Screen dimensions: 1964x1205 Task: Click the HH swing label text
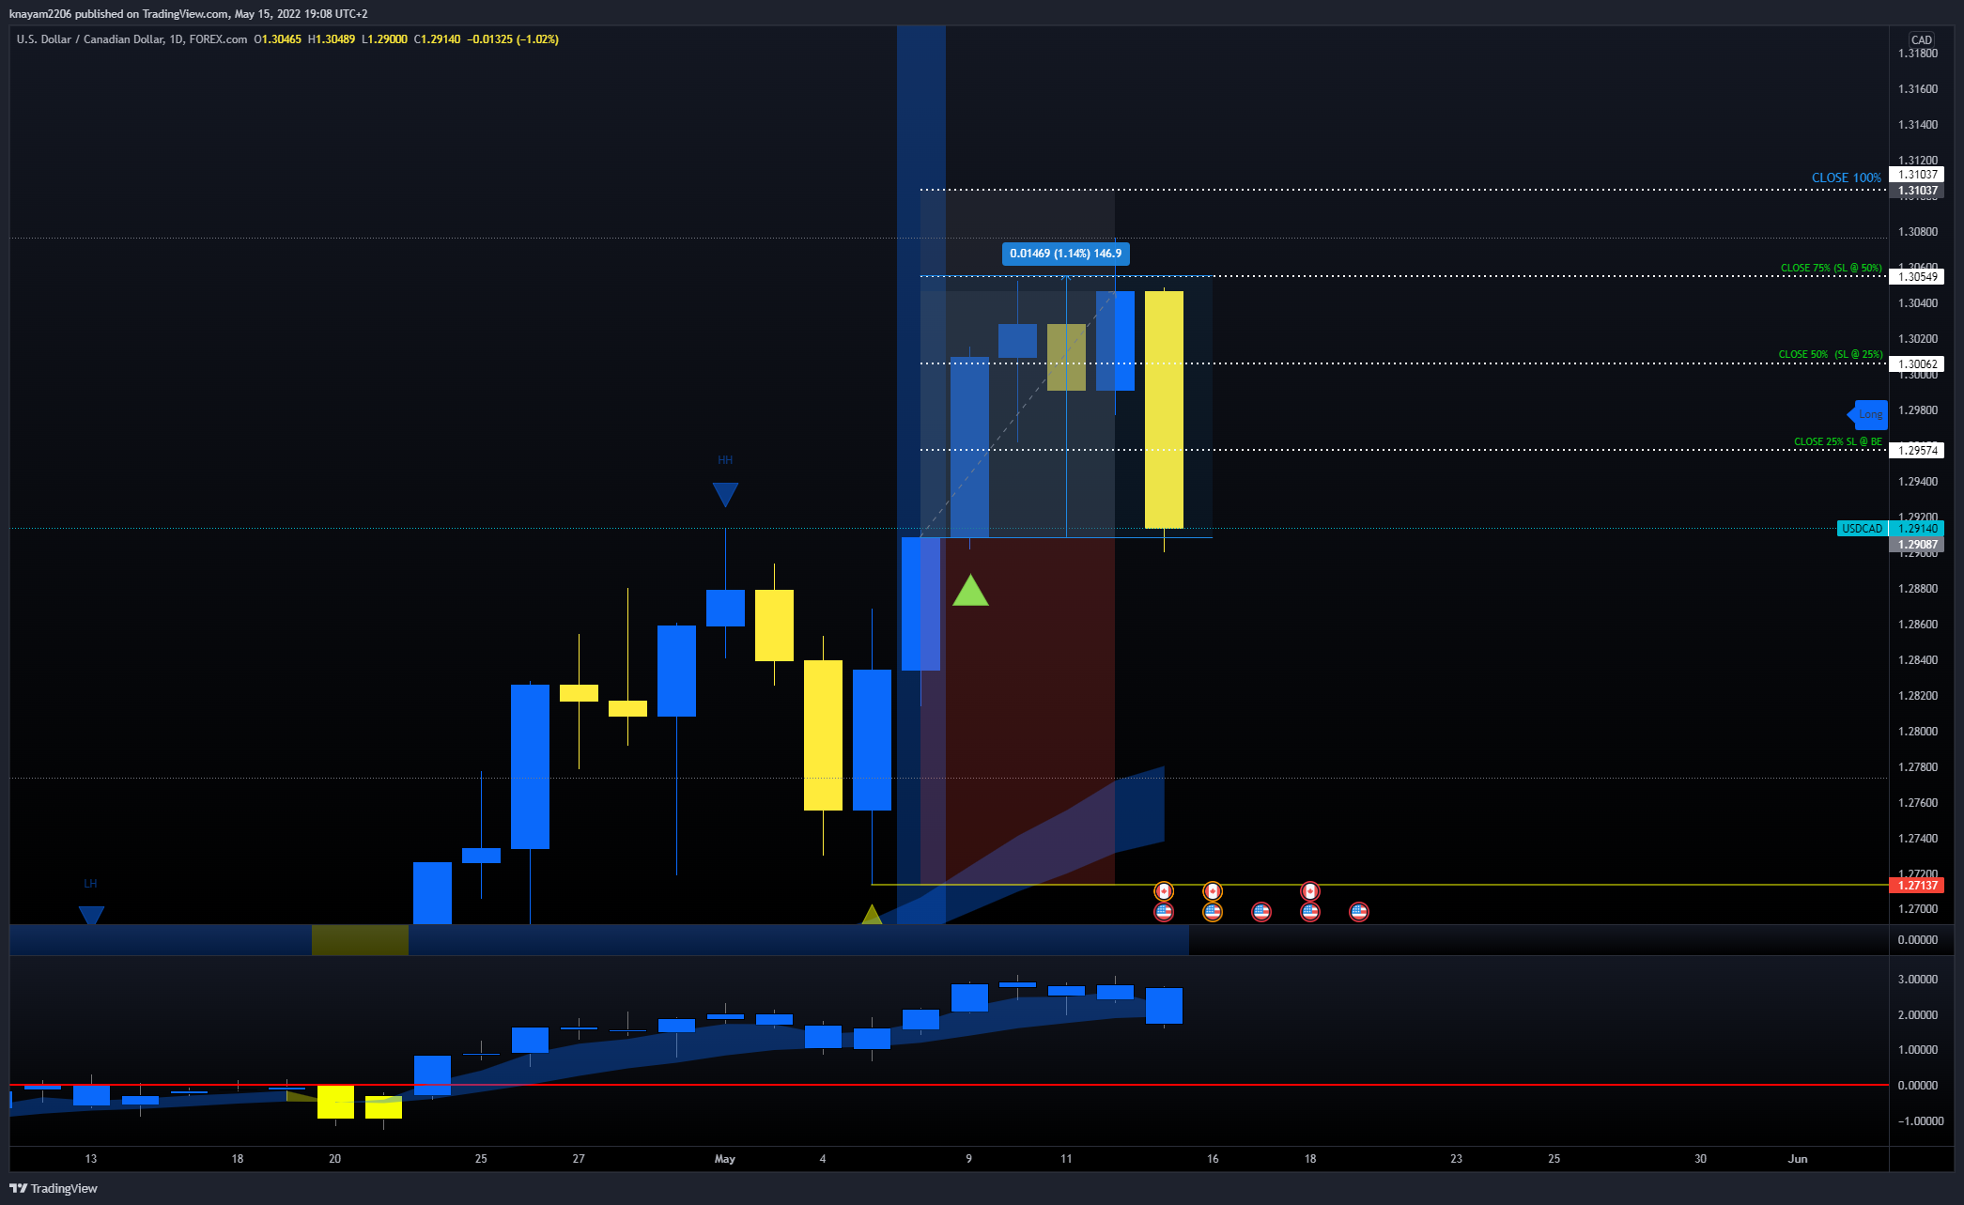click(725, 460)
